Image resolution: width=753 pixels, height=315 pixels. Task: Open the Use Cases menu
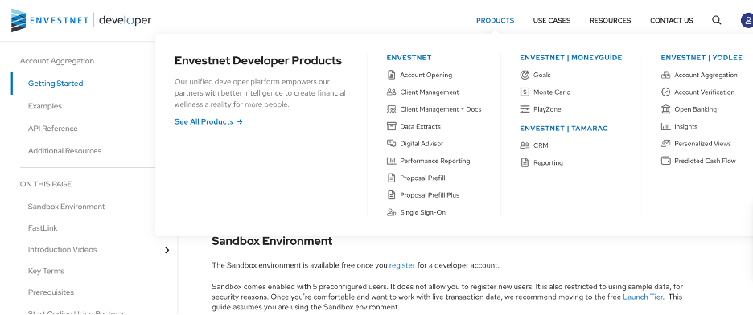[552, 20]
